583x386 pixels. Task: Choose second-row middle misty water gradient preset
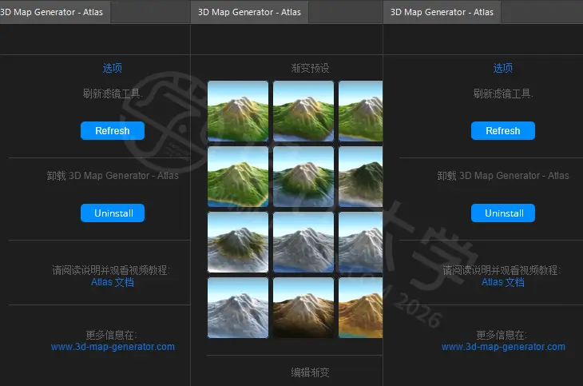(x=303, y=177)
